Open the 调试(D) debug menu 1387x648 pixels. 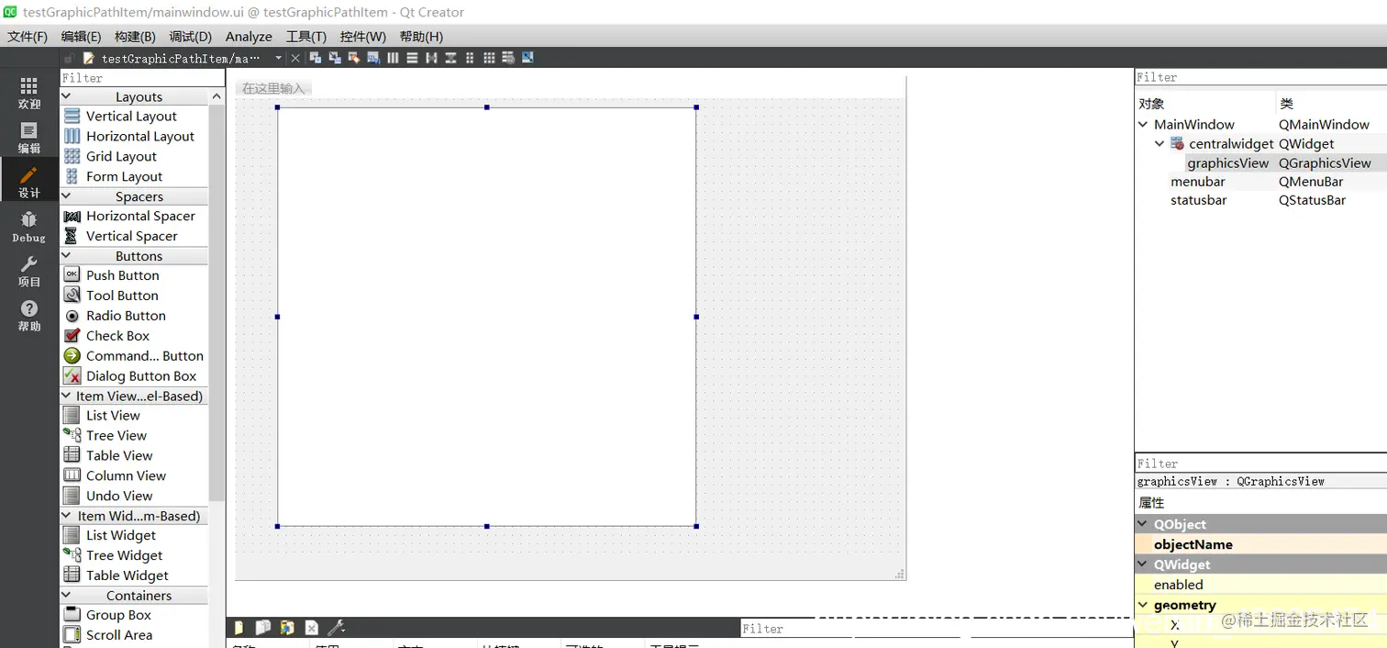(x=190, y=37)
